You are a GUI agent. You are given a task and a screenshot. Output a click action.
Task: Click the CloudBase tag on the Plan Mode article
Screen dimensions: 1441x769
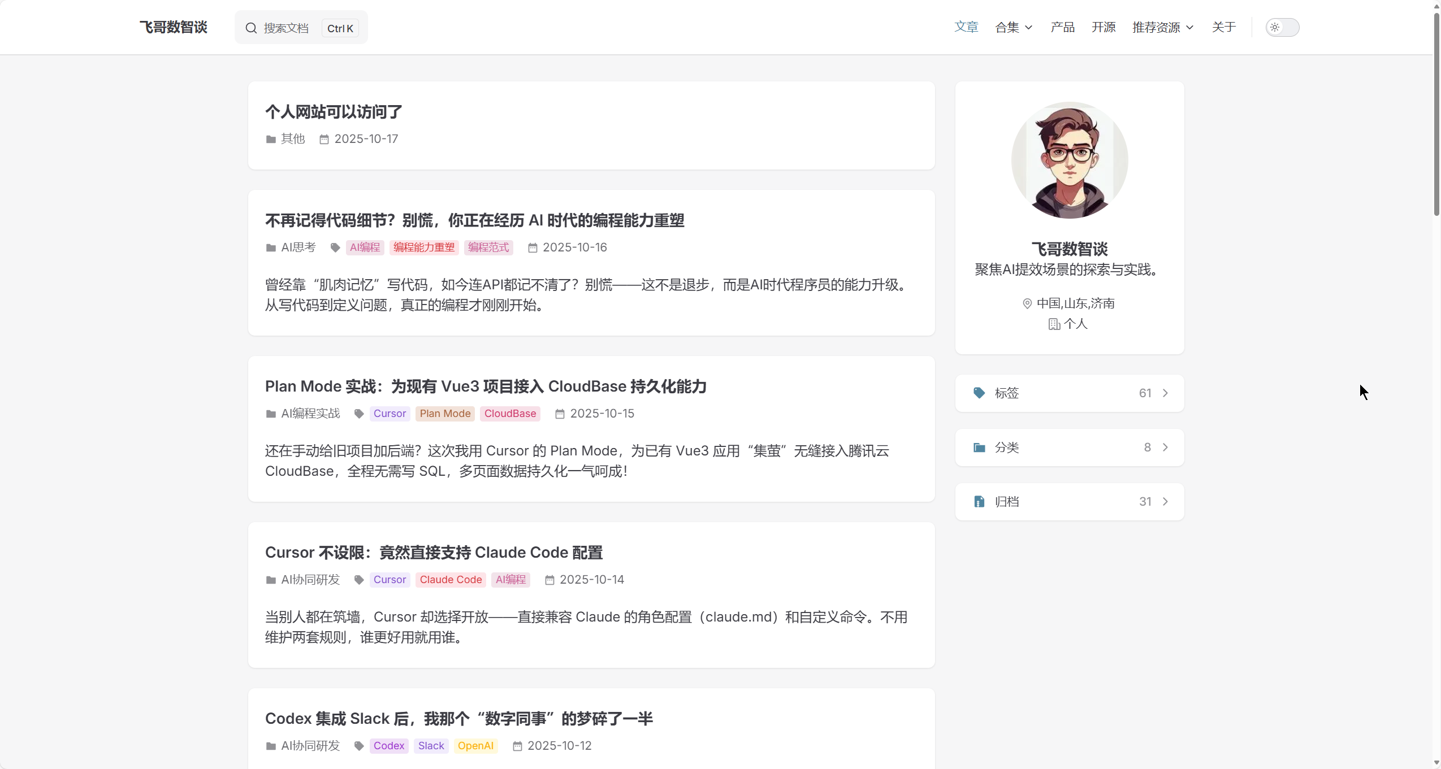pos(509,414)
